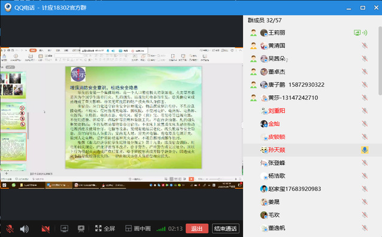Turn on the camera video icon

46,229
